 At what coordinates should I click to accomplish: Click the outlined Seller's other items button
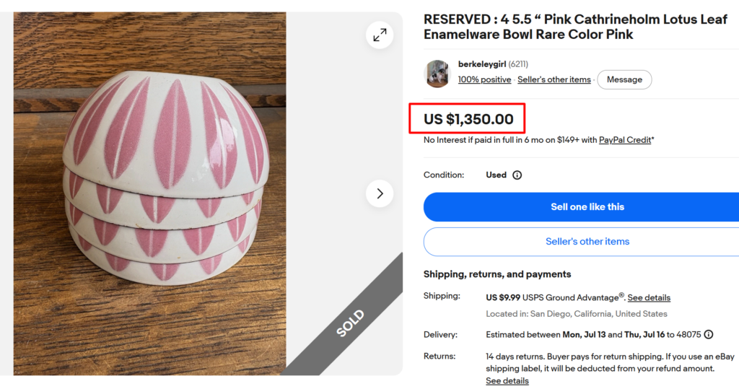click(581, 242)
